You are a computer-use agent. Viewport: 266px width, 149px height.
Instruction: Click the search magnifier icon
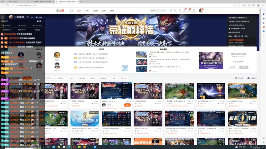(164, 11)
